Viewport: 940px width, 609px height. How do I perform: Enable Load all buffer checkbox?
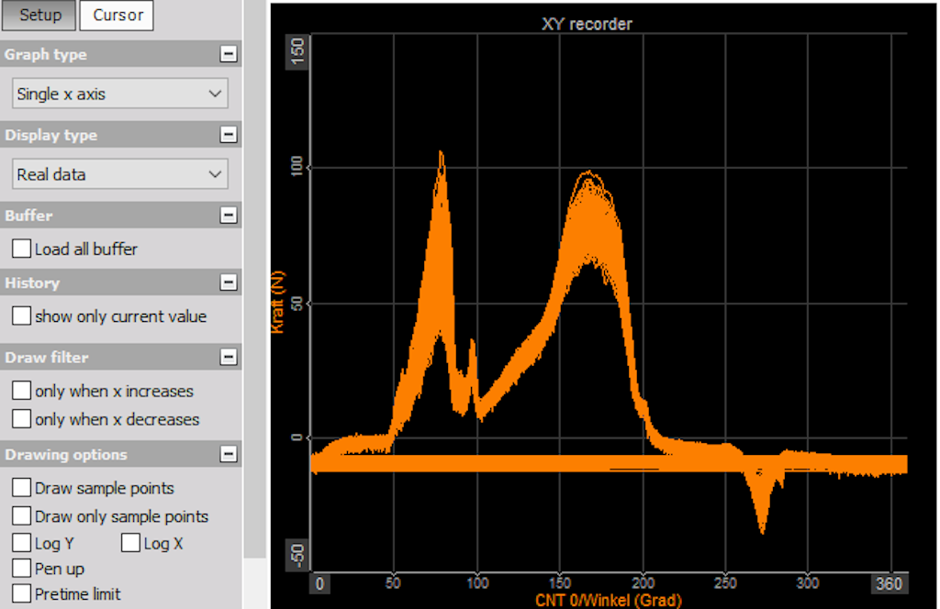pyautogui.click(x=22, y=249)
